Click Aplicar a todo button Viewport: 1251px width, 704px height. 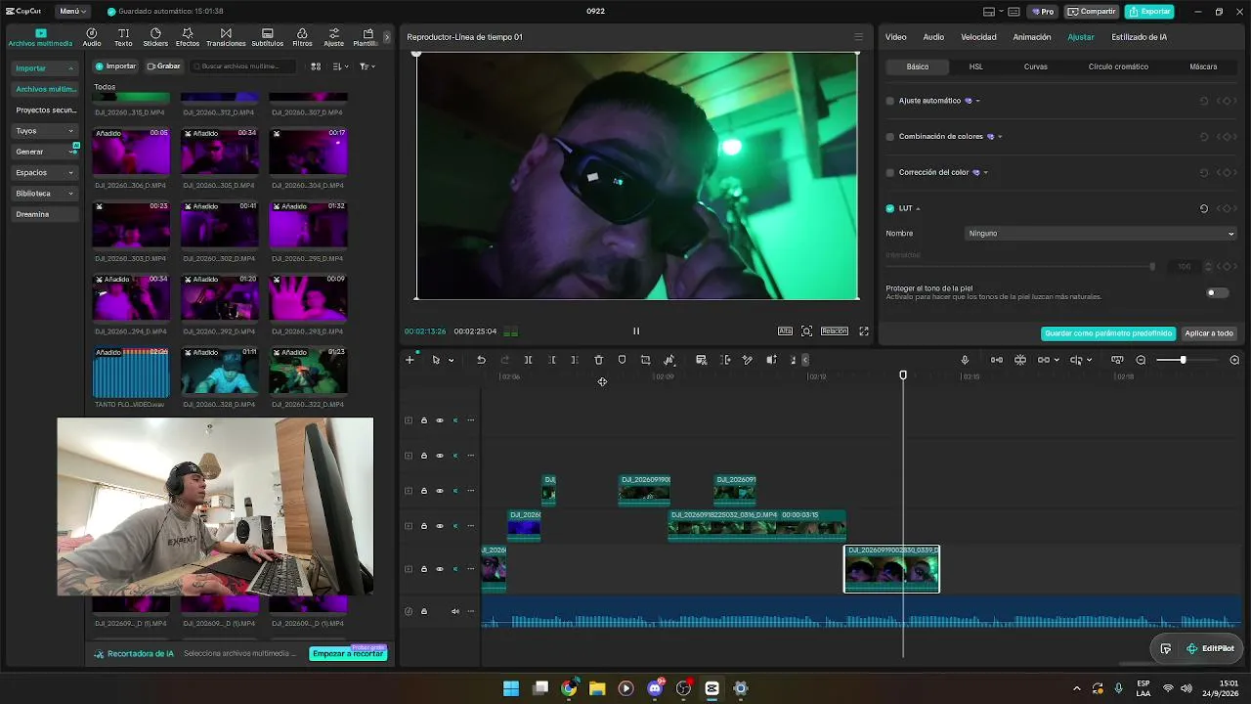[x=1209, y=333]
